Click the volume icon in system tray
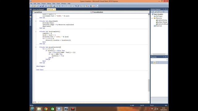 (157, 109)
